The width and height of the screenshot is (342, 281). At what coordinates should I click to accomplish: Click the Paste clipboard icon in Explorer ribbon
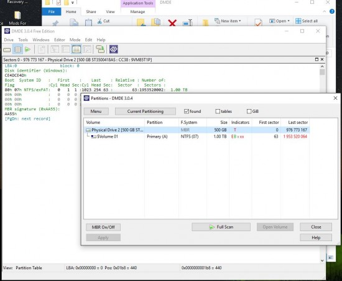point(88,22)
